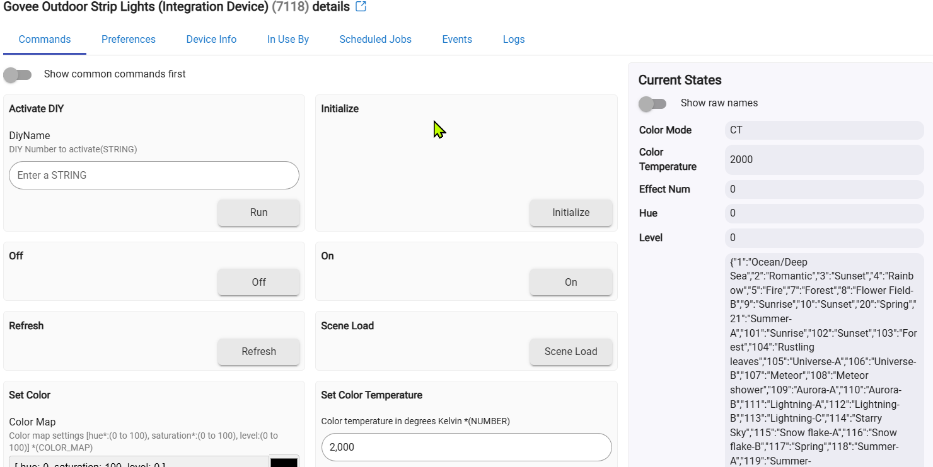This screenshot has height=467, width=933.
Task: Open the Logs tab
Action: click(x=514, y=39)
